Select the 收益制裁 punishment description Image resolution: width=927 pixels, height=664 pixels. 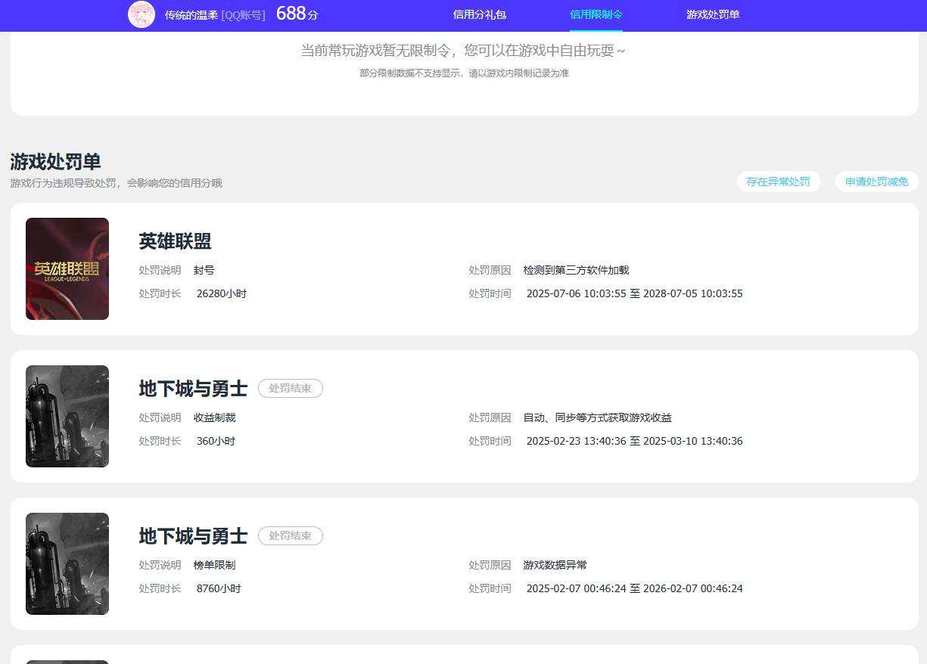(215, 417)
